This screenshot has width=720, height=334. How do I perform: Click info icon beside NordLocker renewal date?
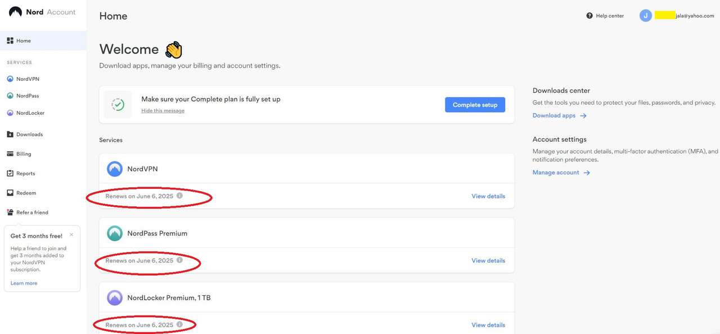coord(180,324)
